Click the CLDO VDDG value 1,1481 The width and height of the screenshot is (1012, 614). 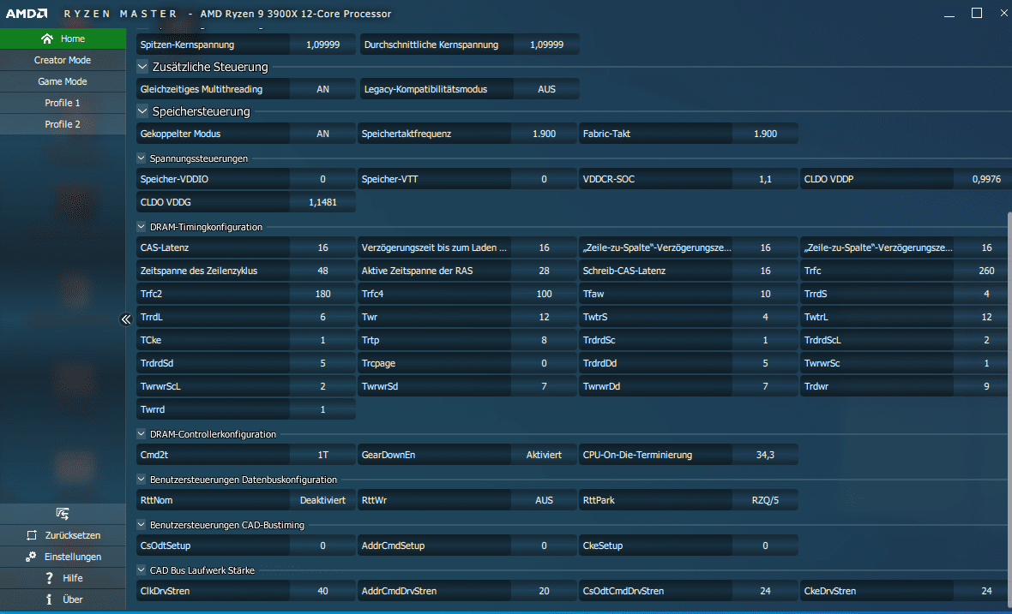coord(322,202)
